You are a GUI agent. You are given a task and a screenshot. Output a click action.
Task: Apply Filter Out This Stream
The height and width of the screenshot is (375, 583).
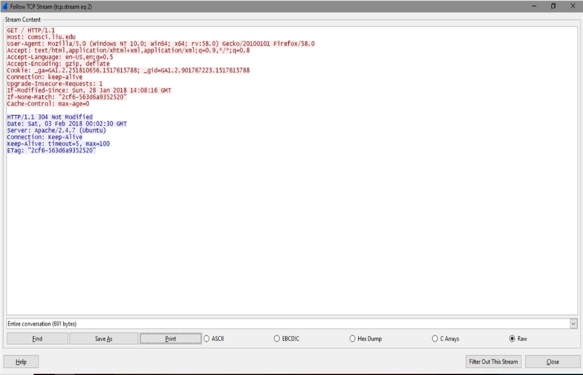click(x=493, y=361)
